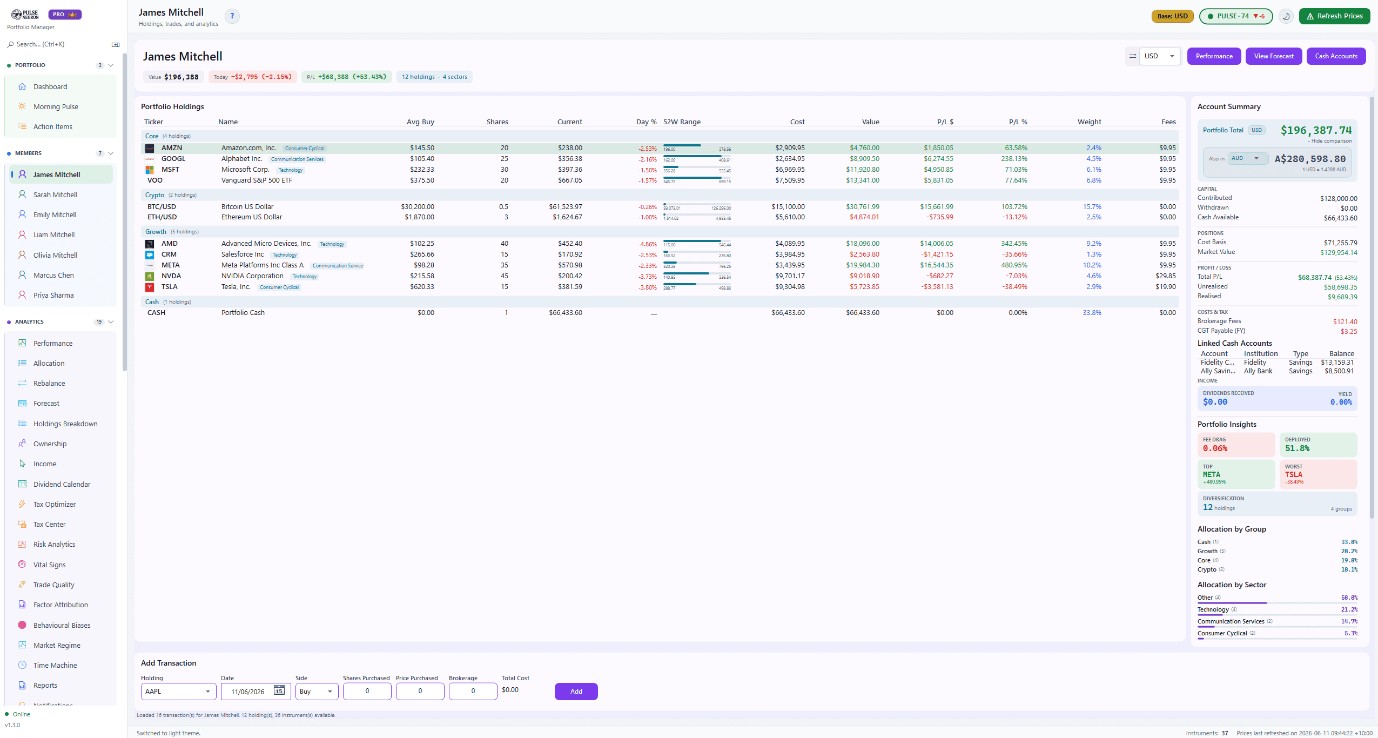The image size is (1378, 738).
Task: Click the Tax Center icon
Action: tap(22, 524)
